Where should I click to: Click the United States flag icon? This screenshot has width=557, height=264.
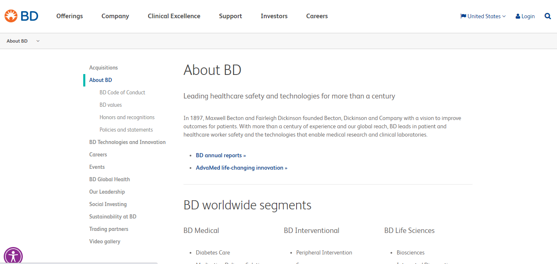coord(463,16)
